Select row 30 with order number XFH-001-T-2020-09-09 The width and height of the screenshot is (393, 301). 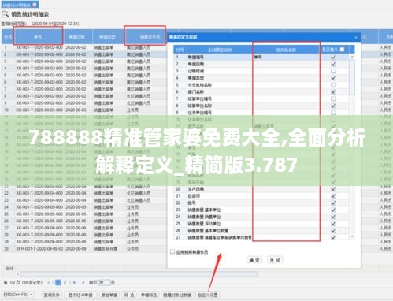coord(84,249)
